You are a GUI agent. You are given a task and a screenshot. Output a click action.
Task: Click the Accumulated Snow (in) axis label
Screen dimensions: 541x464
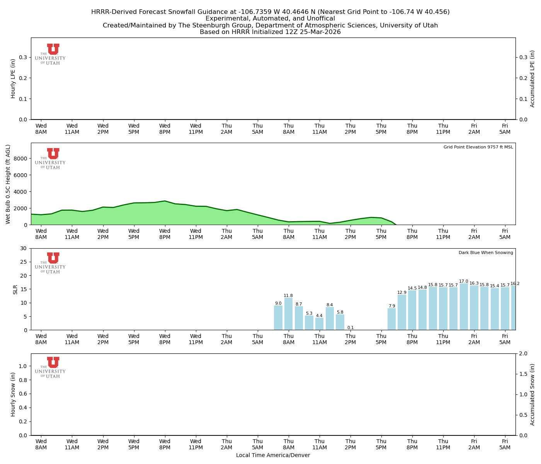tap(532, 394)
